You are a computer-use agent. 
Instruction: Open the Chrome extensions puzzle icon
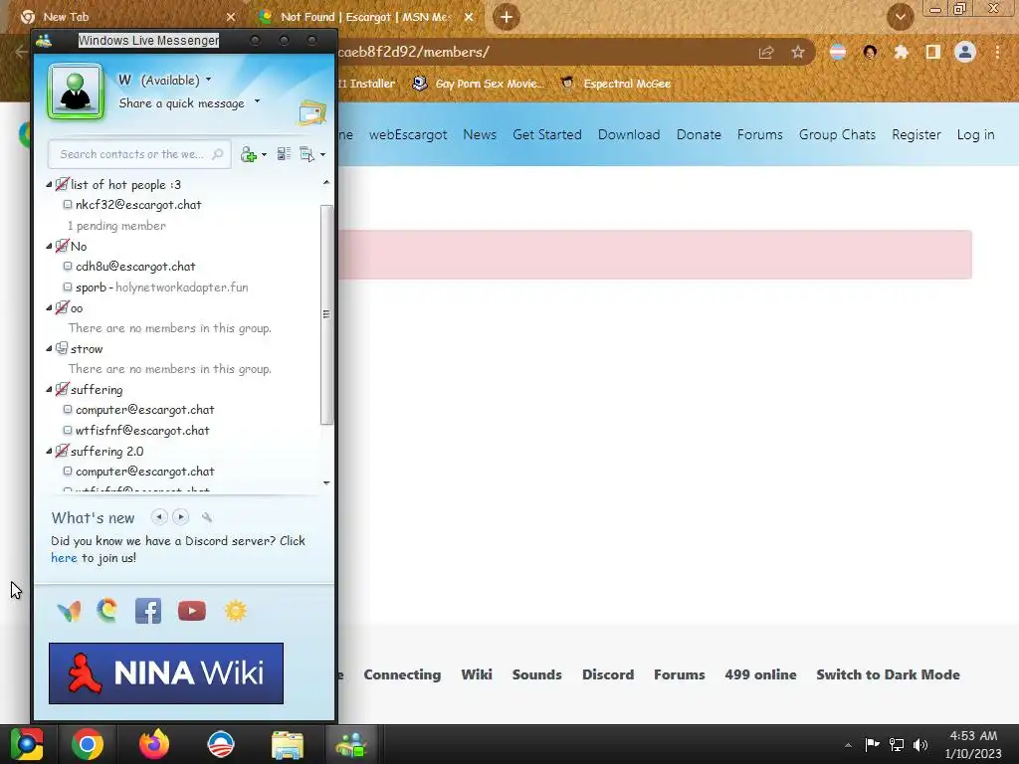[x=901, y=52]
